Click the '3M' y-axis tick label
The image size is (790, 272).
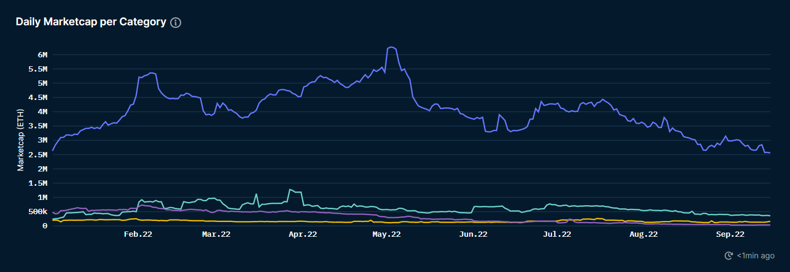pos(42,140)
